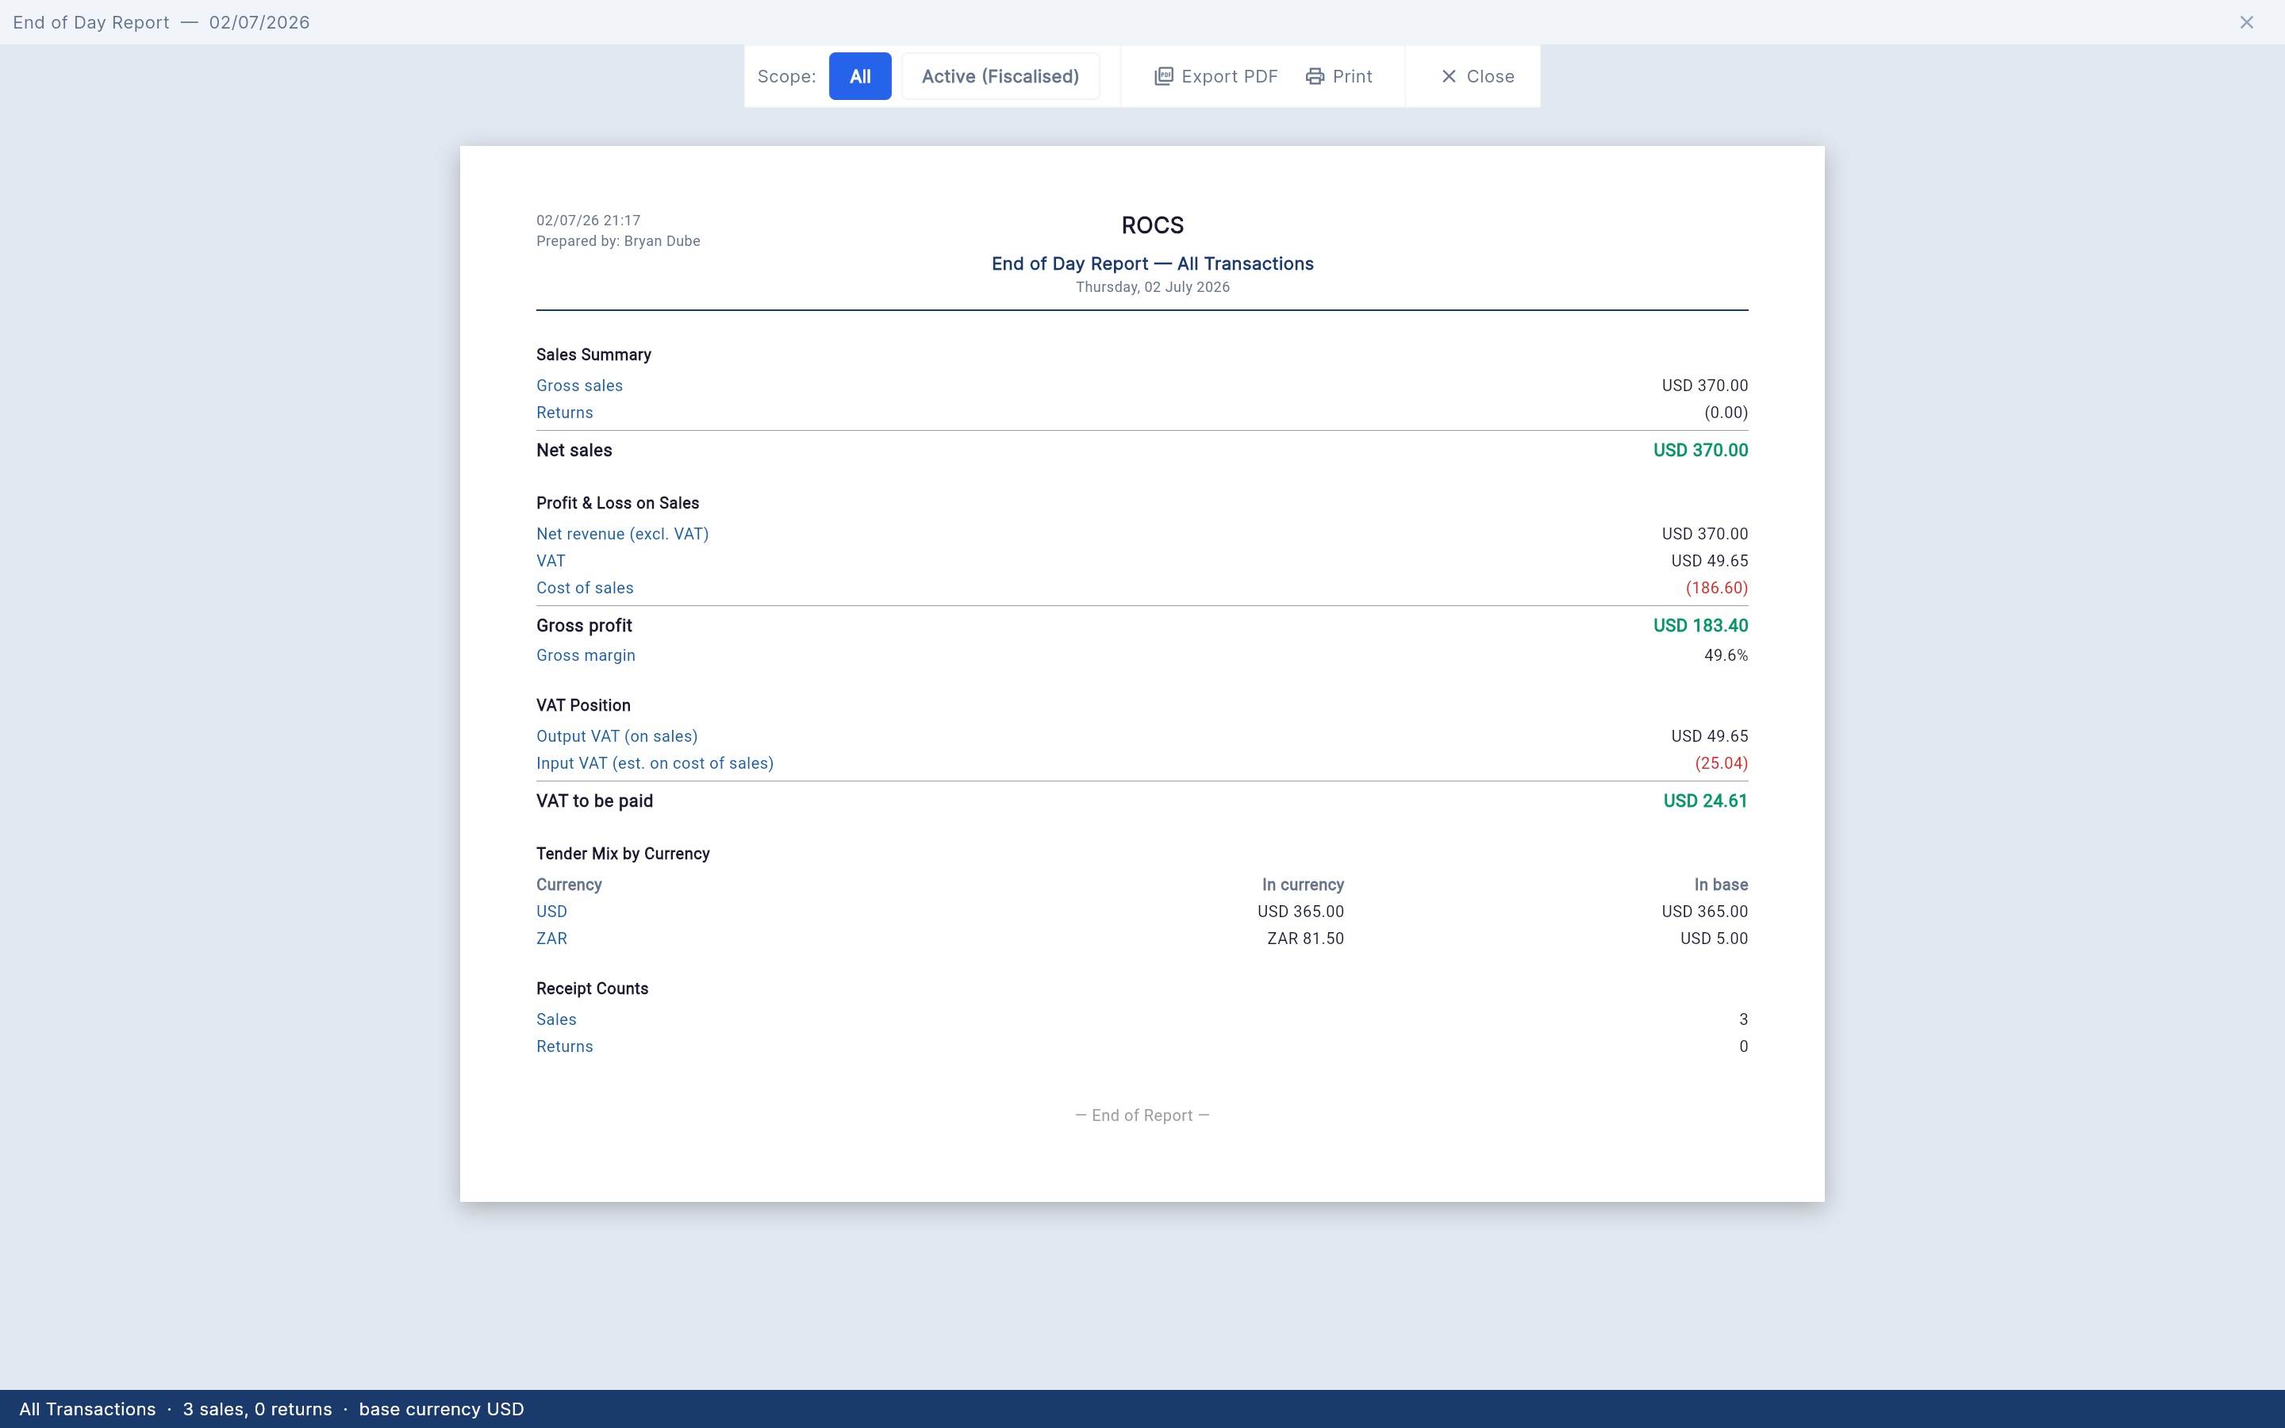2285x1428 pixels.
Task: Click the USD 183.40 gross profit value
Action: coord(1700,625)
